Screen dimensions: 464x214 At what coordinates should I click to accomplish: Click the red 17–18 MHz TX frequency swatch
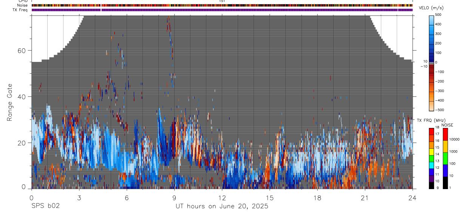(x=431, y=131)
